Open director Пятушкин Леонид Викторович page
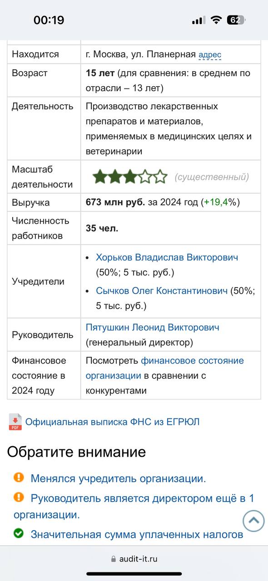 [153, 327]
